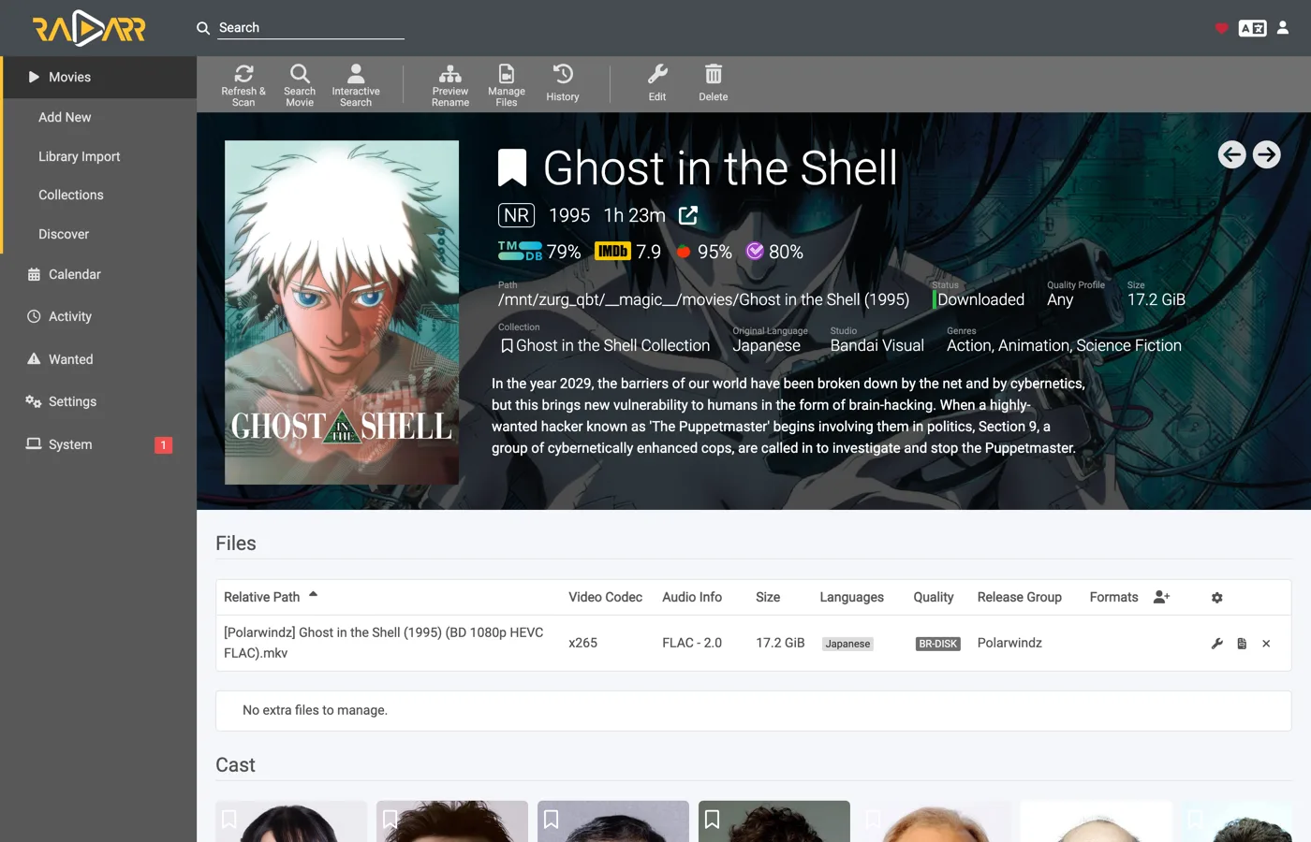Click the IMDb 7.9 rating

pyautogui.click(x=627, y=252)
